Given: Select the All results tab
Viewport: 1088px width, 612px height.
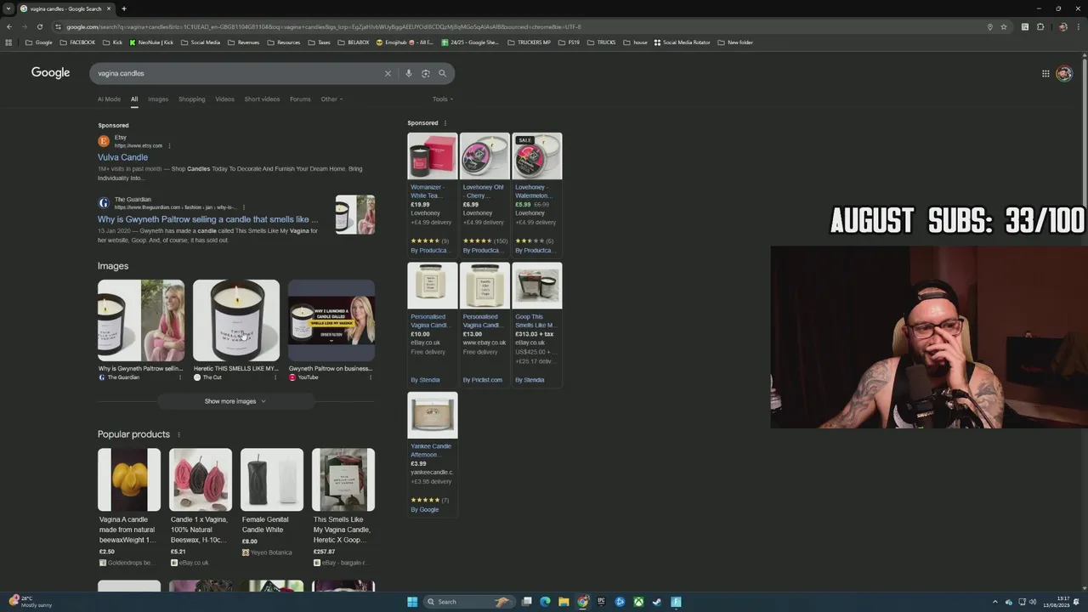Looking at the screenshot, I should point(133,99).
